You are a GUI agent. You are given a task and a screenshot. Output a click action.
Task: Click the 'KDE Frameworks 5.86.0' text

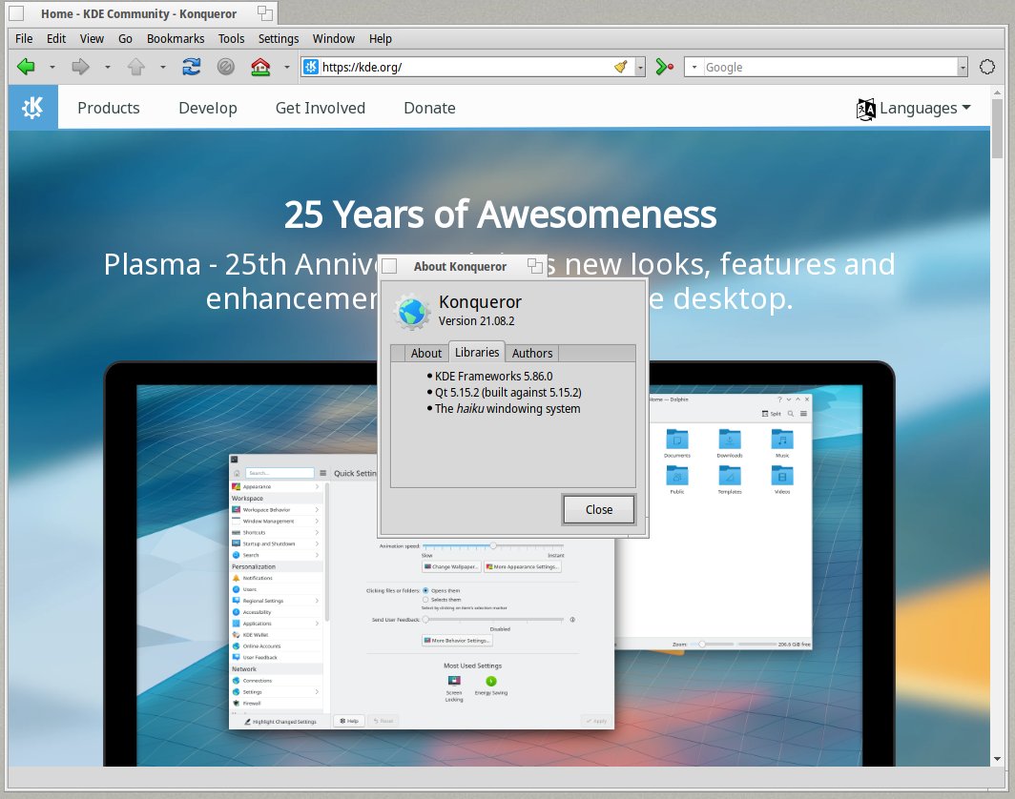point(493,376)
